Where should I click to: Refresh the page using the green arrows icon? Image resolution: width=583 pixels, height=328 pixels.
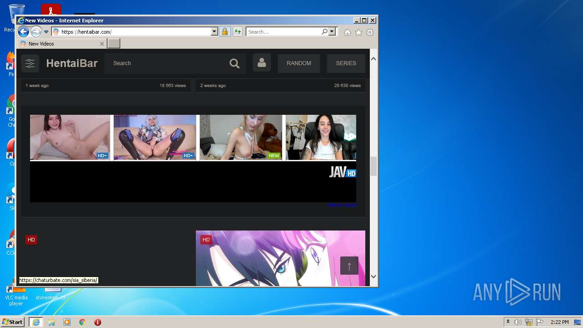click(x=237, y=32)
